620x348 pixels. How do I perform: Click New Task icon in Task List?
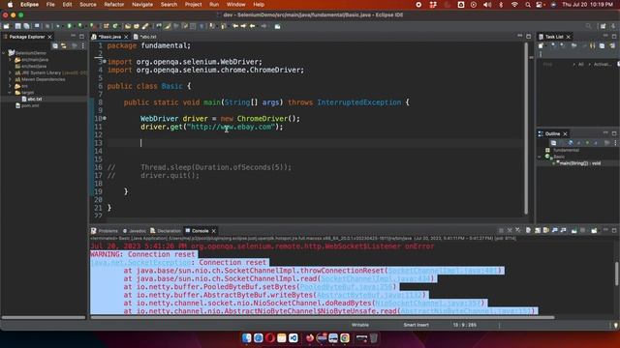[542, 45]
